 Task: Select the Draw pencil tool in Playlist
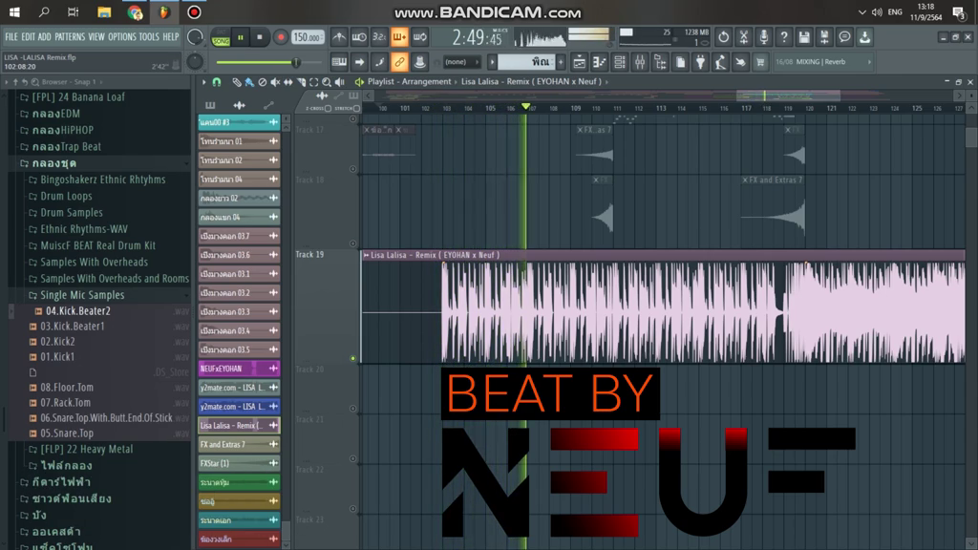[x=237, y=82]
